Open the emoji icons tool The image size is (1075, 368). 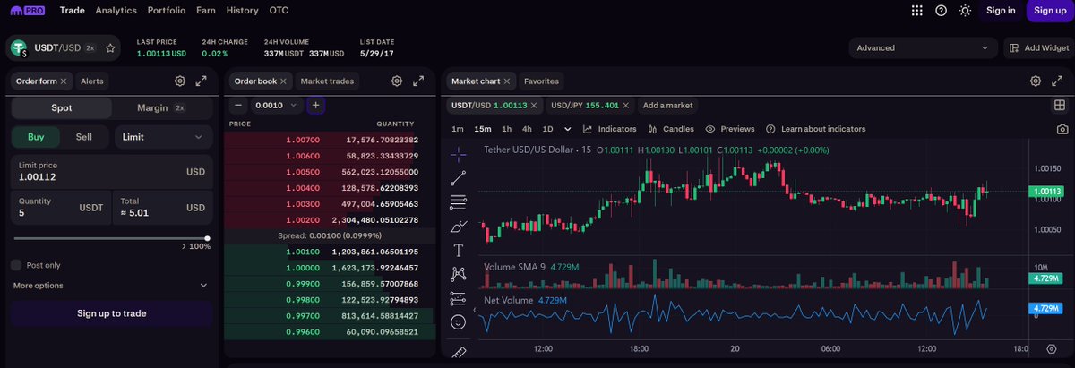point(459,321)
